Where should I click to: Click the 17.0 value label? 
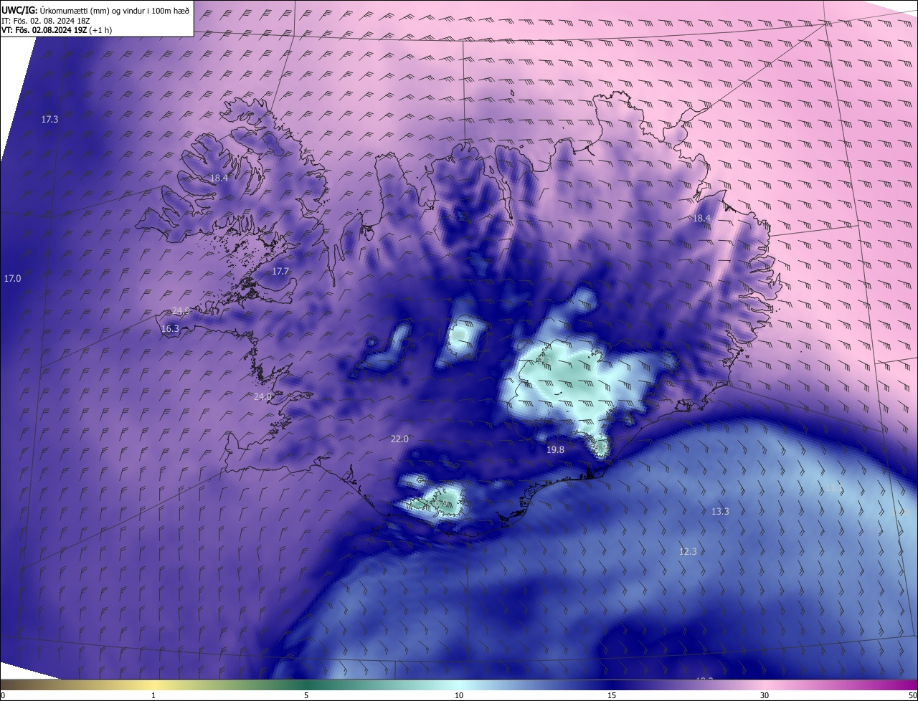click(x=12, y=278)
